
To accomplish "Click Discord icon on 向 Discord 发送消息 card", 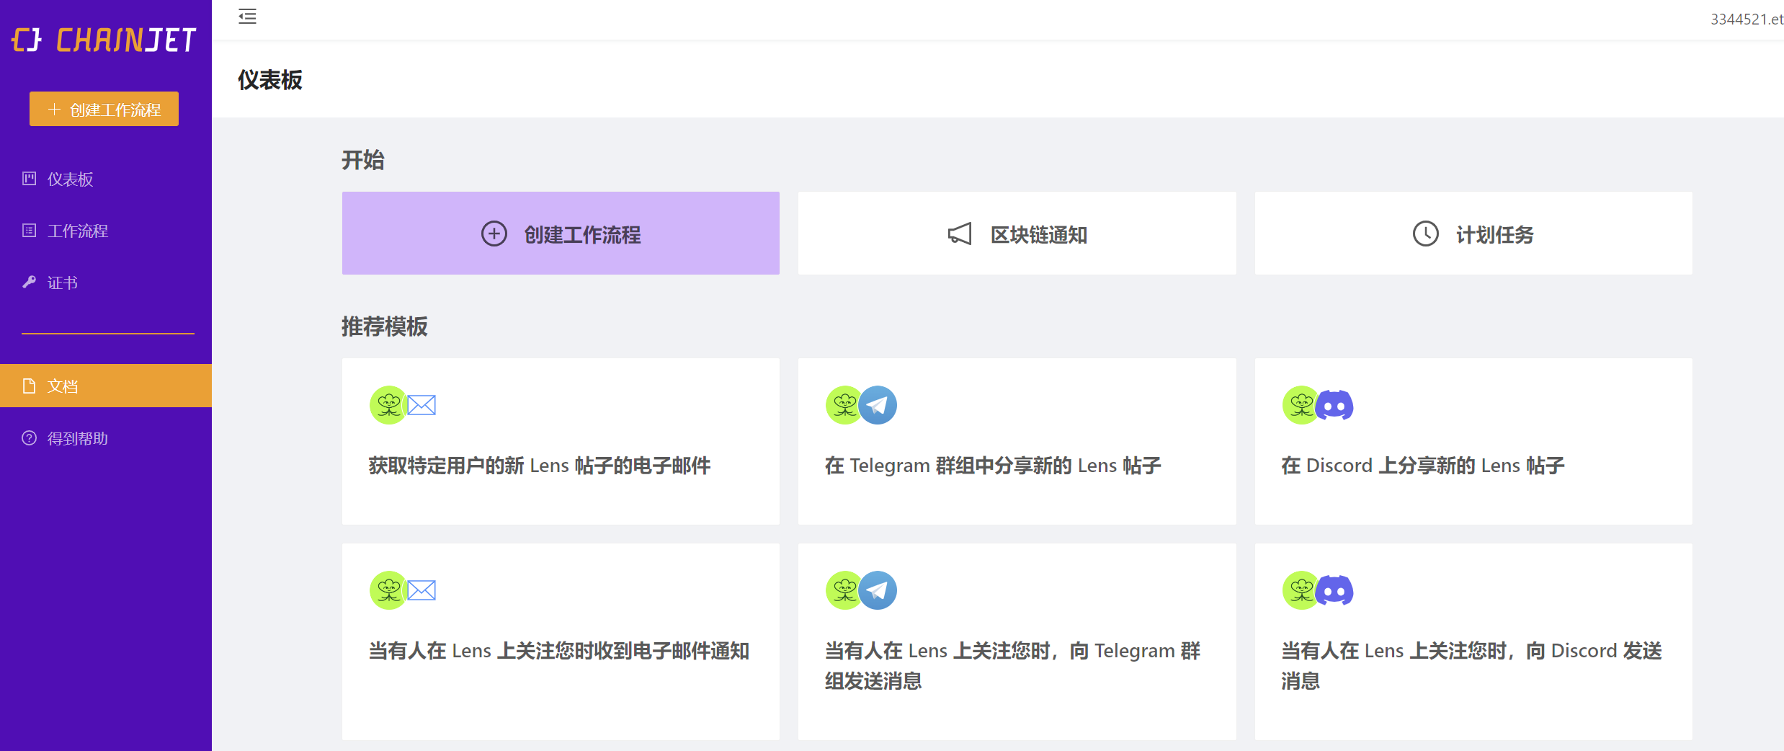I will (x=1335, y=590).
